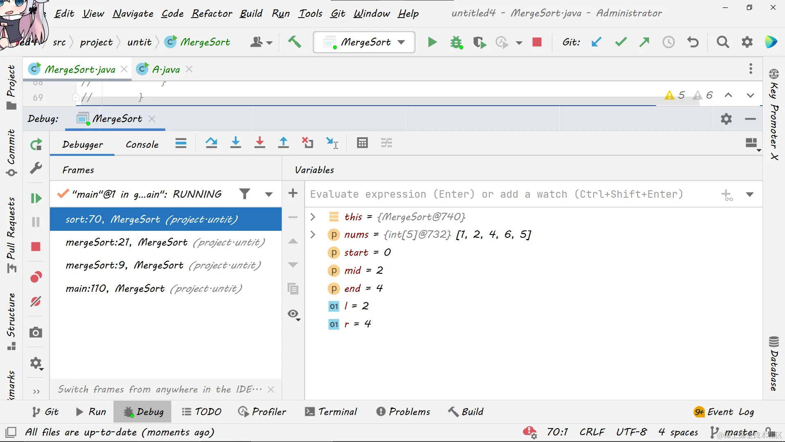The width and height of the screenshot is (785, 442).
Task: Click the Force Step Into icon
Action: 260,143
